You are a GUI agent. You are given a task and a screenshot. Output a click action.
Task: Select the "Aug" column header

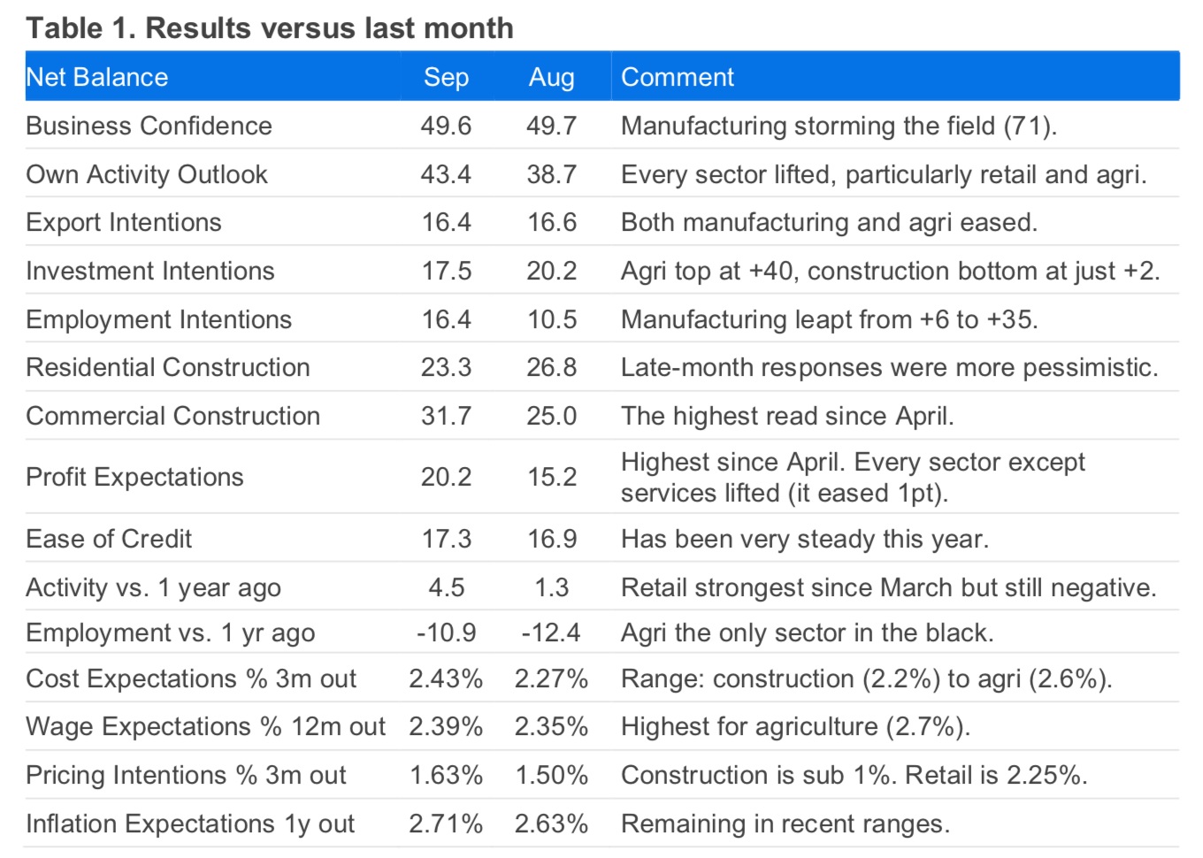pyautogui.click(x=551, y=77)
